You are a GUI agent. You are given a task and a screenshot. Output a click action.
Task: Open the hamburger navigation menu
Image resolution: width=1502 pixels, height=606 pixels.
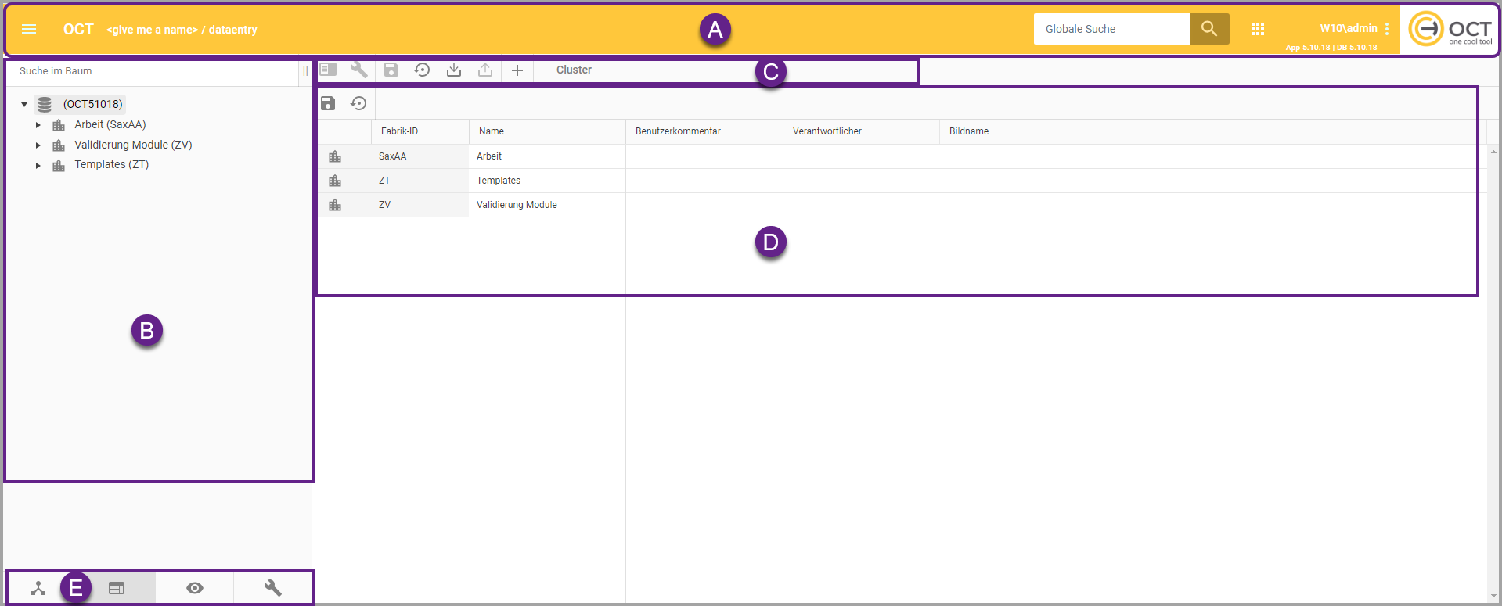[x=29, y=29]
